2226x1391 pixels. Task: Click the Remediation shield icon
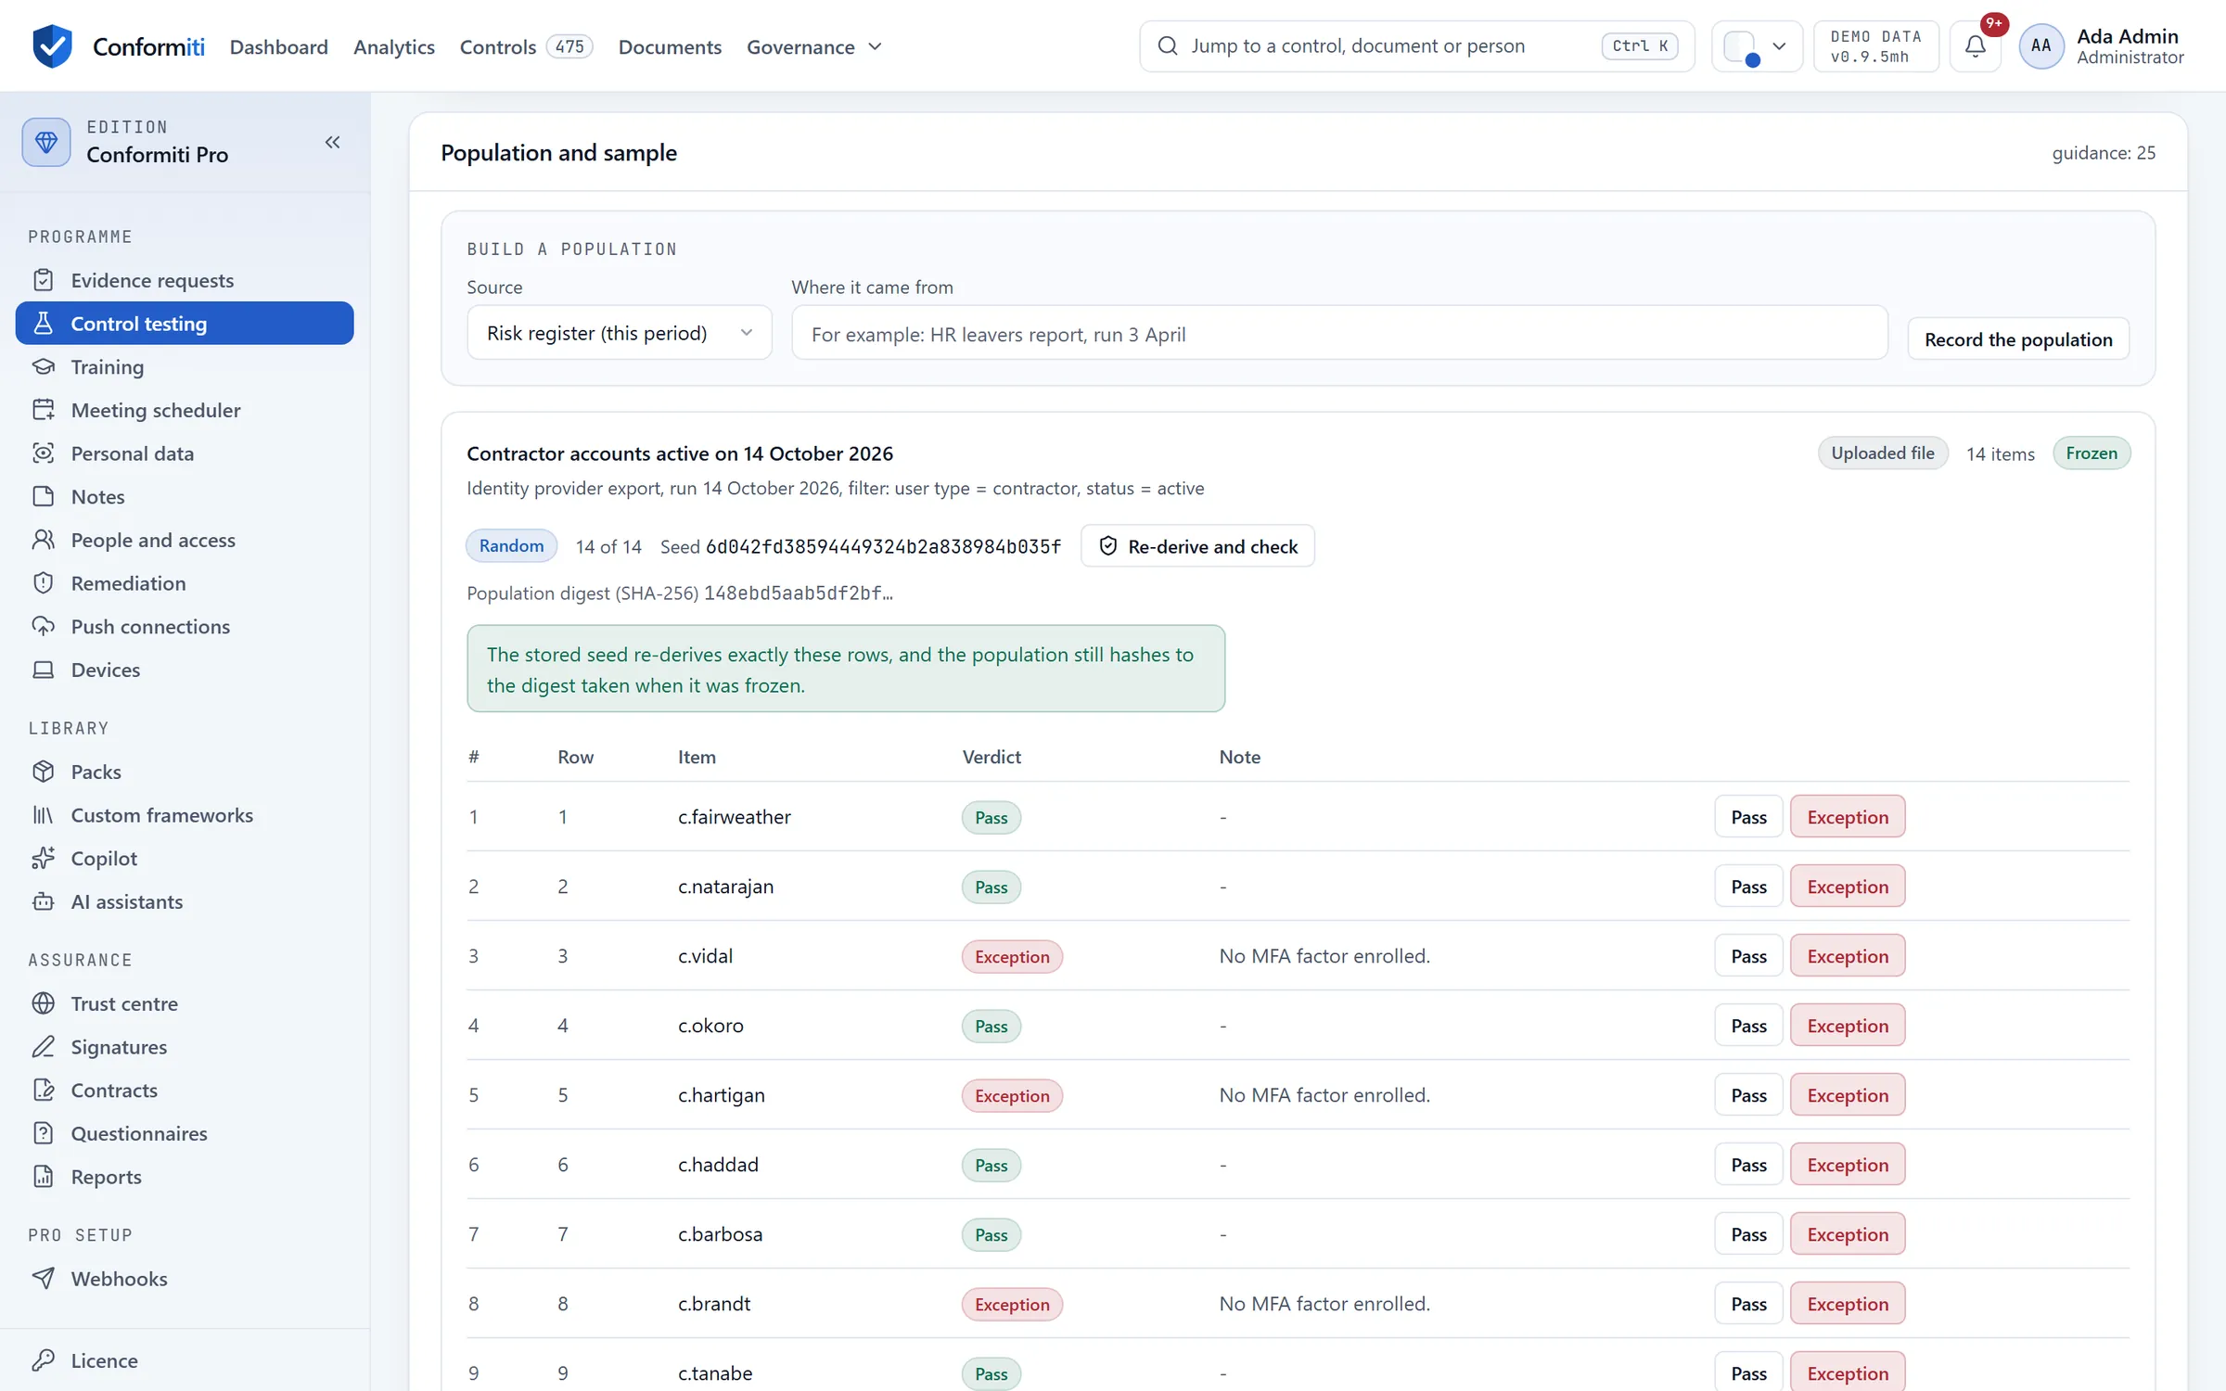click(44, 583)
